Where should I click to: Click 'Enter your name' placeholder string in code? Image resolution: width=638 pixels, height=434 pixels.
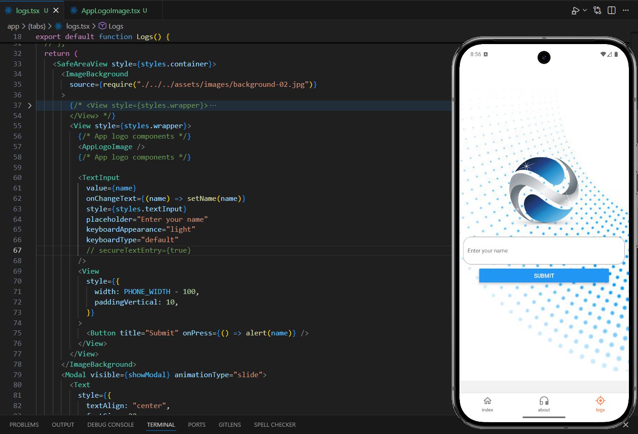172,219
